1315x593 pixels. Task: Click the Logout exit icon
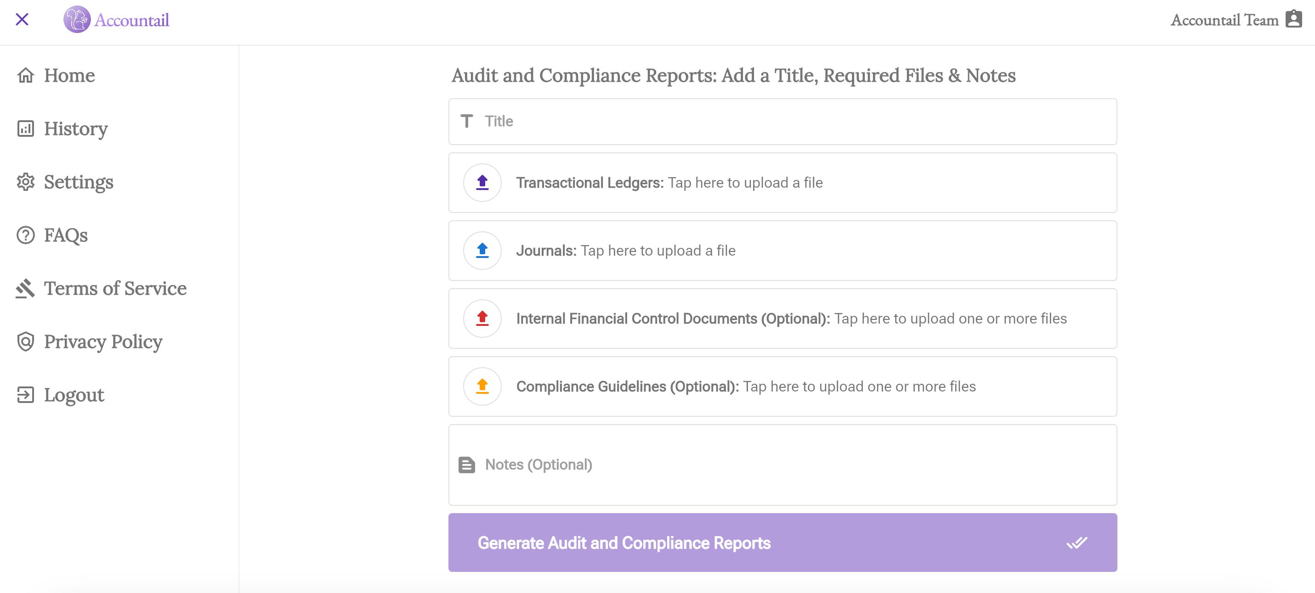(x=25, y=395)
